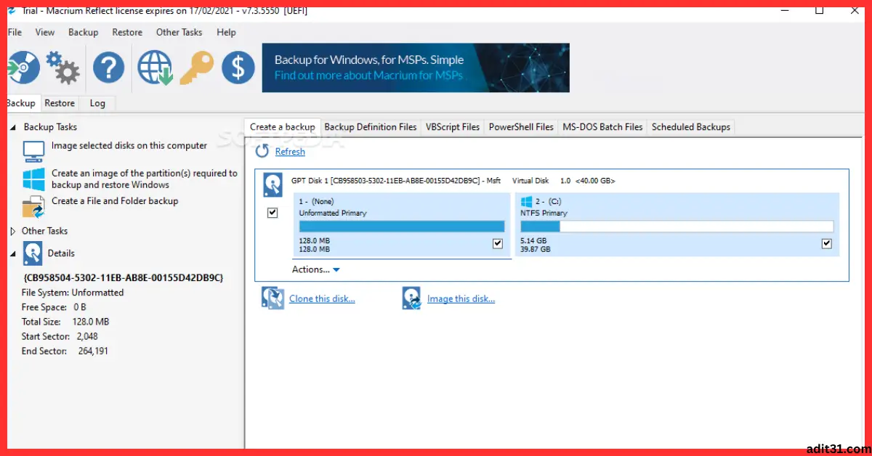Click the dollar sign purchase icon
The width and height of the screenshot is (872, 456).
coord(238,68)
